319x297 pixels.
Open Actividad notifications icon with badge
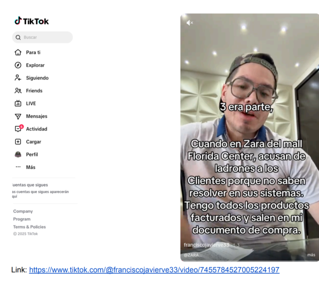coord(18,129)
